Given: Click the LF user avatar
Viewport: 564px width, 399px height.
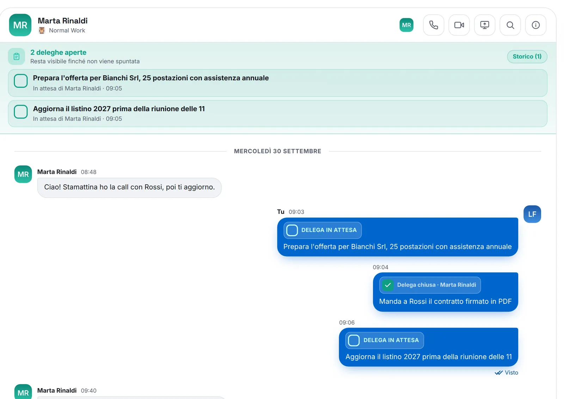Looking at the screenshot, I should click(532, 214).
